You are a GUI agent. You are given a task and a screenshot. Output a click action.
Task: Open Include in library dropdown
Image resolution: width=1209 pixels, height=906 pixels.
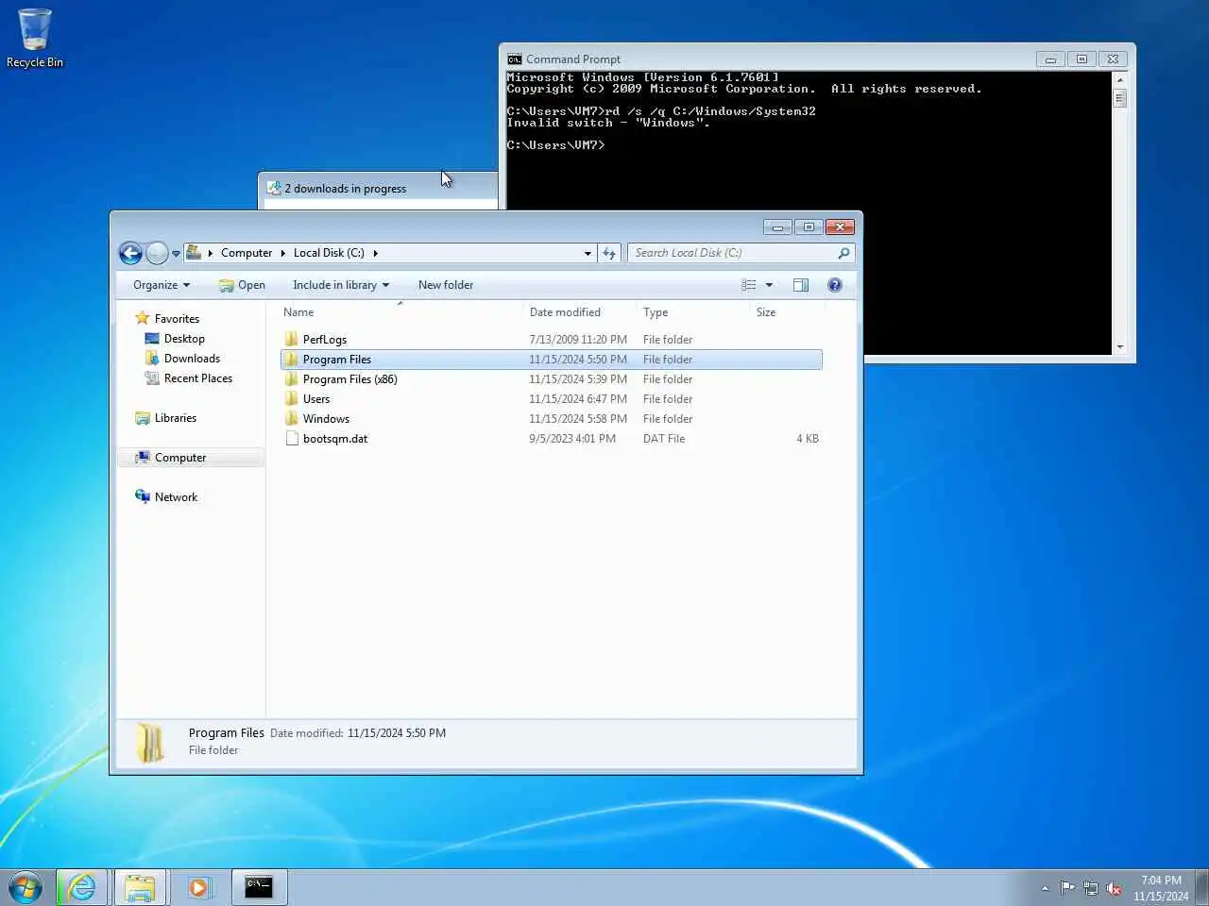tap(341, 285)
